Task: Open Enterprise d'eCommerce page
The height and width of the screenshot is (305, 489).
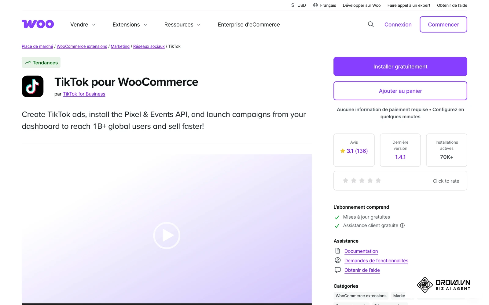Action: point(249,24)
